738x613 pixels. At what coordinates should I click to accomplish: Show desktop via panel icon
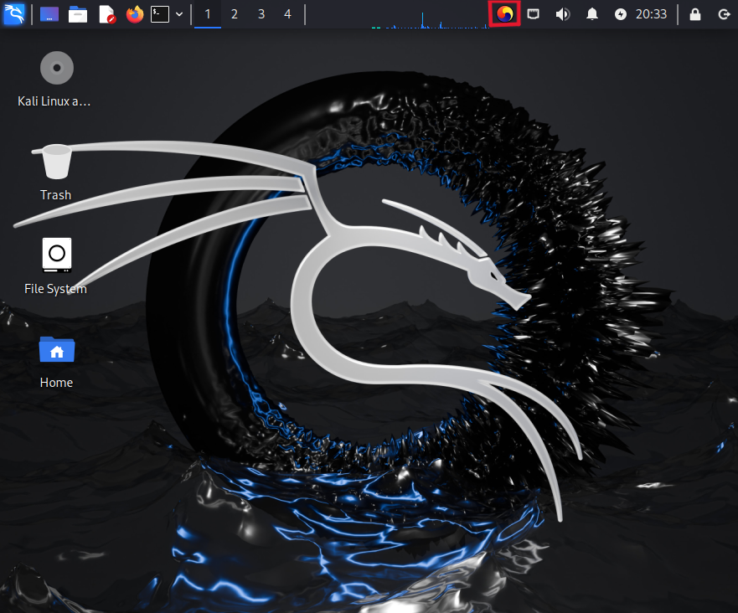(x=49, y=14)
